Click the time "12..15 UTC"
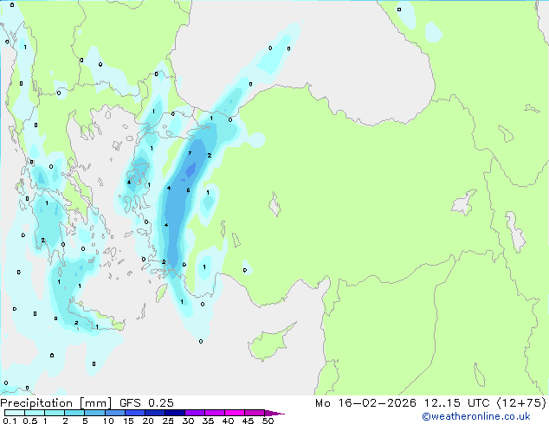Image resolution: width=549 pixels, height=424 pixels. point(456,403)
